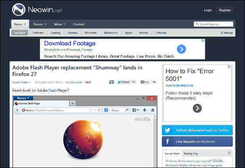Open the Login link

[208, 10]
